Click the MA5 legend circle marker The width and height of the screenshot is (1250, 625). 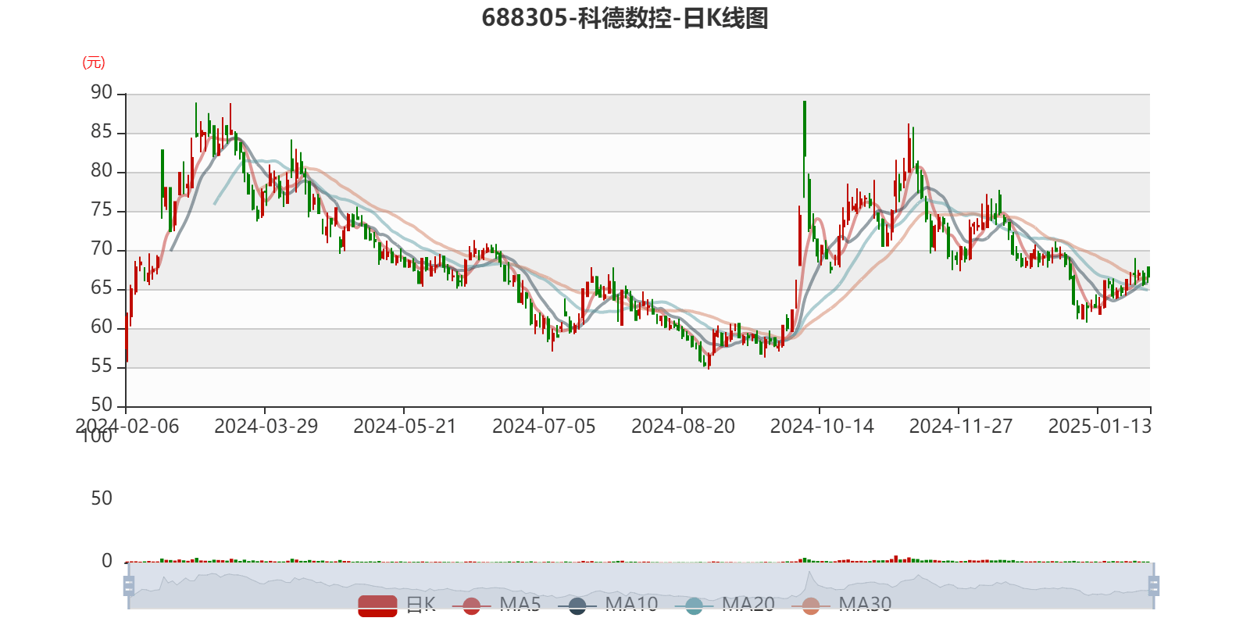471,605
